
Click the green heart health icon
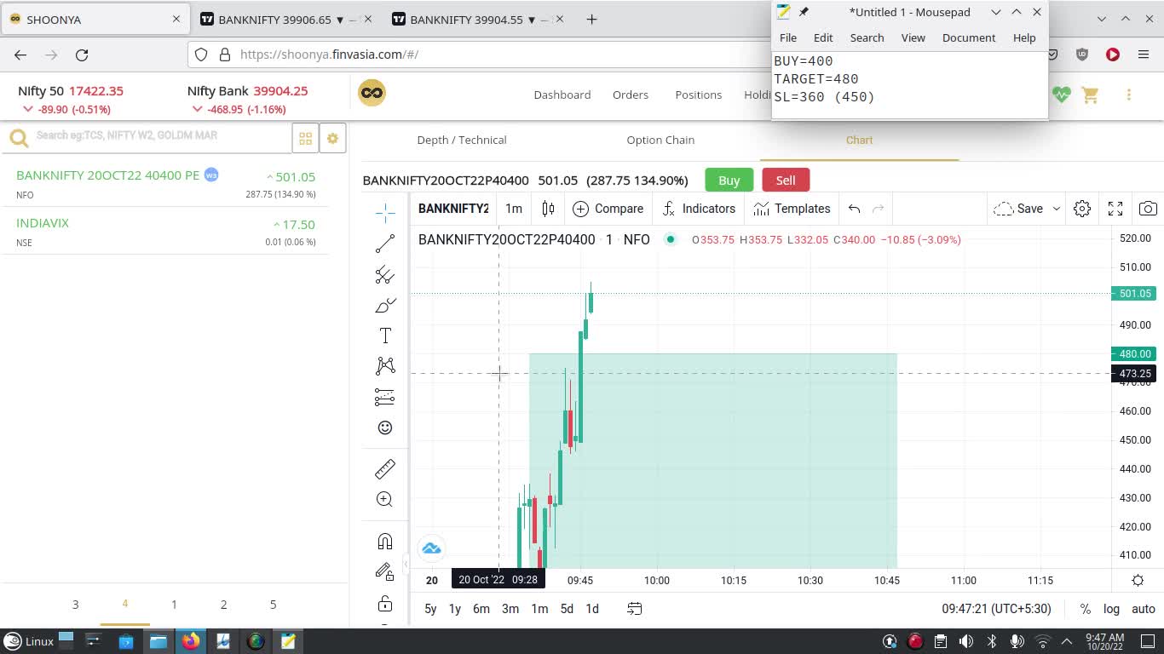pos(1061,95)
